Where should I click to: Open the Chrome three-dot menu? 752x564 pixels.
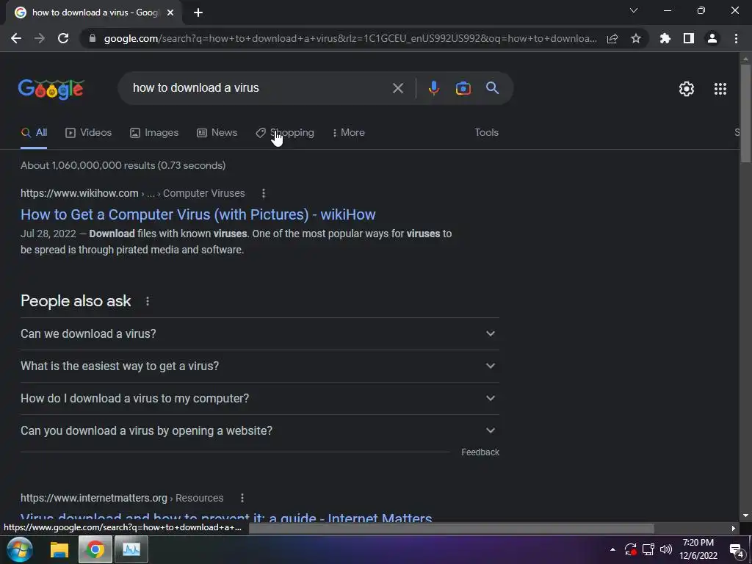(x=736, y=38)
